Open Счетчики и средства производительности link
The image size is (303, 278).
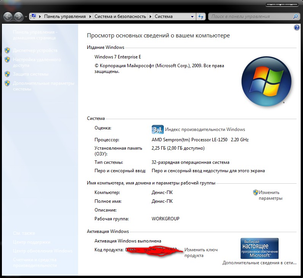tap(35, 262)
